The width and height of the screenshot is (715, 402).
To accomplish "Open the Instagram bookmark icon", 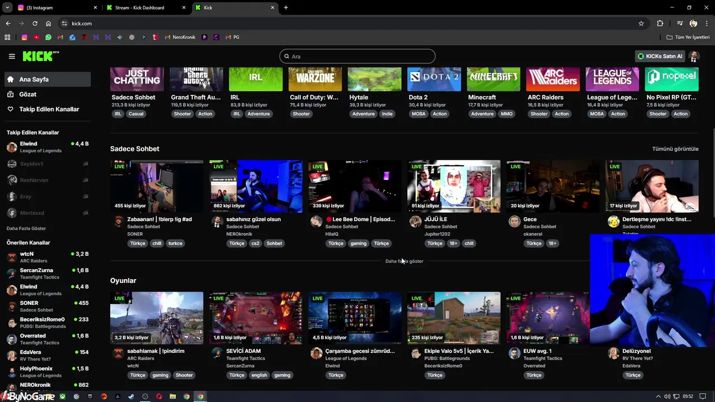I will tap(25, 37).
